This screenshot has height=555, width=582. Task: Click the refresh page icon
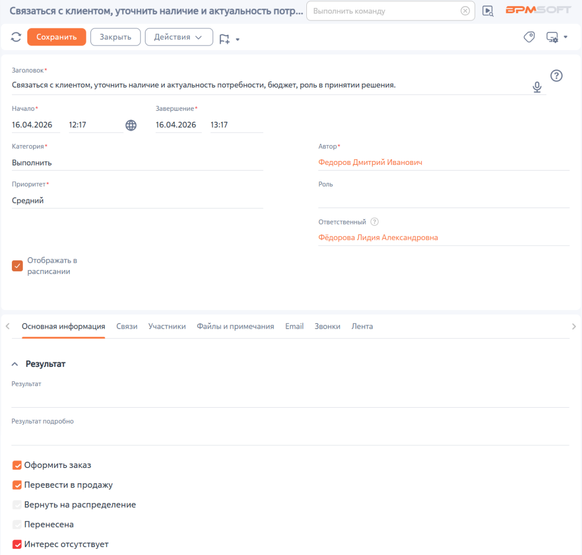[x=16, y=37]
